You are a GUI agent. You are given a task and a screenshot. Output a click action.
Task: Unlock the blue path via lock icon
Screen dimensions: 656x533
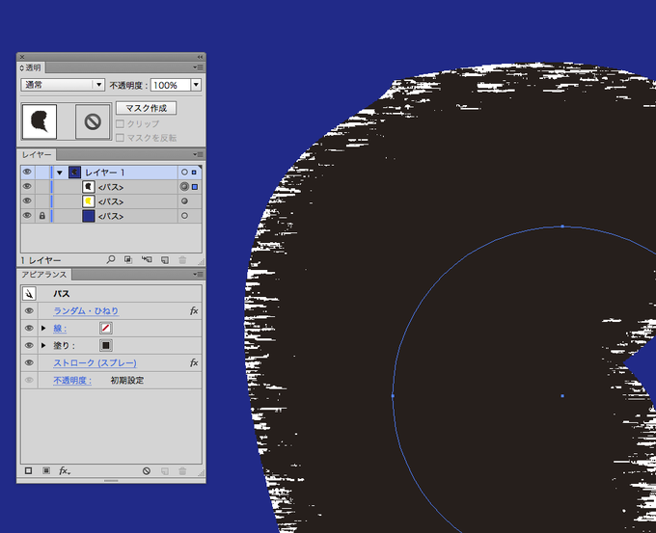point(41,216)
